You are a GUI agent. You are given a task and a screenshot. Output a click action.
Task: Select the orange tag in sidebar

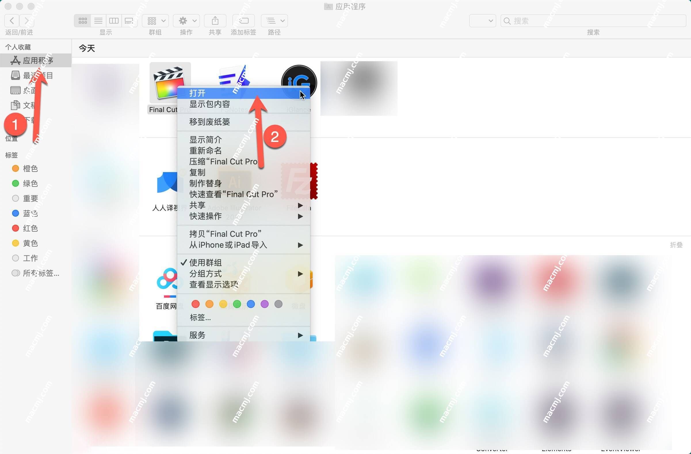tap(36, 168)
